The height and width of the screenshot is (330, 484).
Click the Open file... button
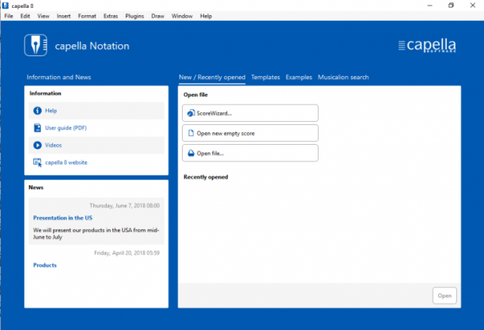(x=250, y=153)
